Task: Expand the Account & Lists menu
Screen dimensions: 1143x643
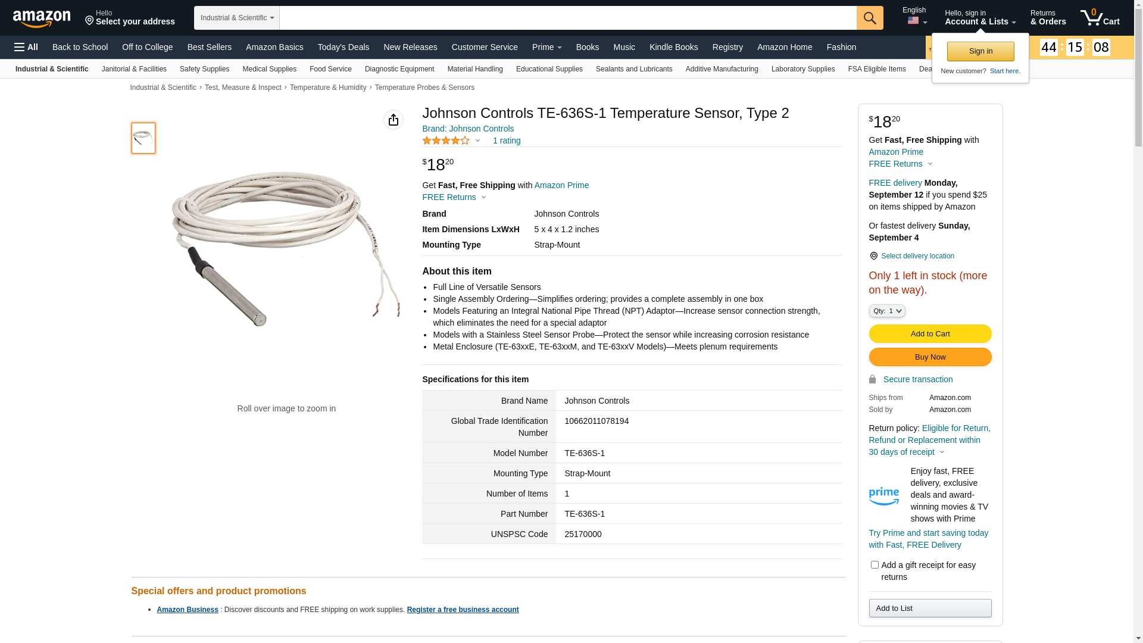Action: (980, 18)
